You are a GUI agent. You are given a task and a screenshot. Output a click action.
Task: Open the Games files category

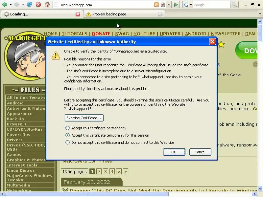click(14, 155)
